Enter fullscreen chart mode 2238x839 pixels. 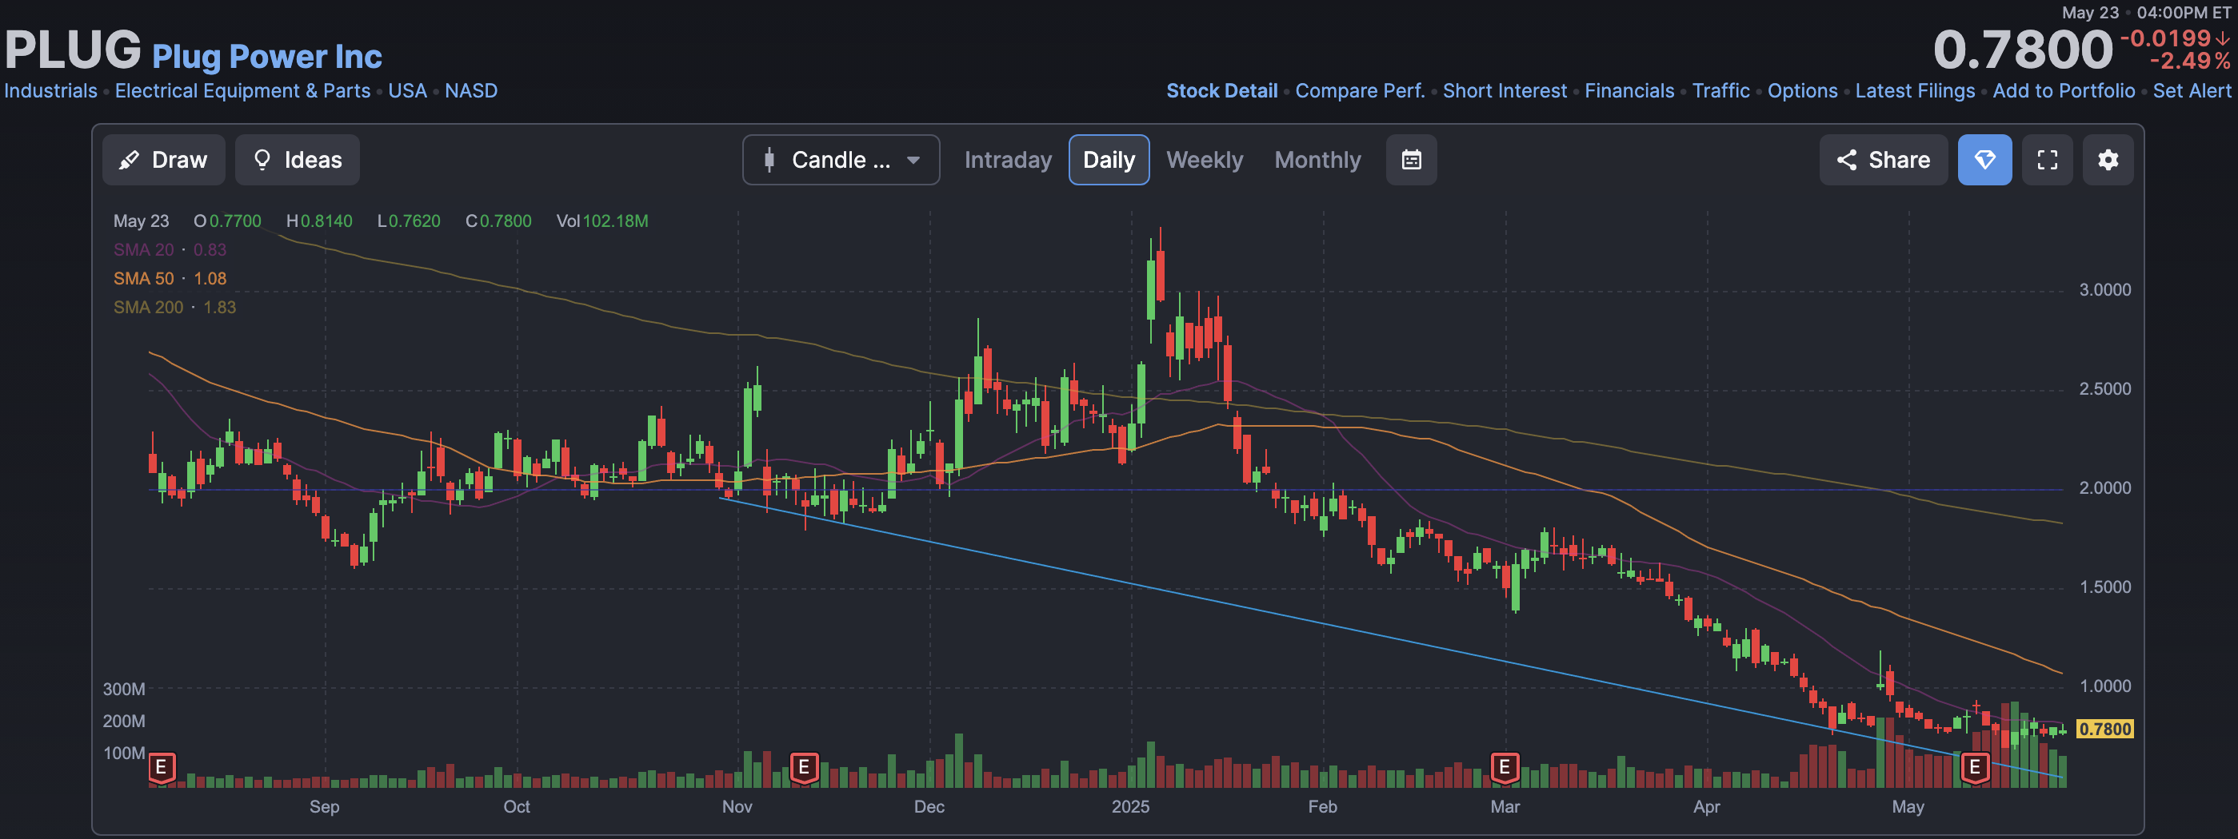pos(2047,160)
